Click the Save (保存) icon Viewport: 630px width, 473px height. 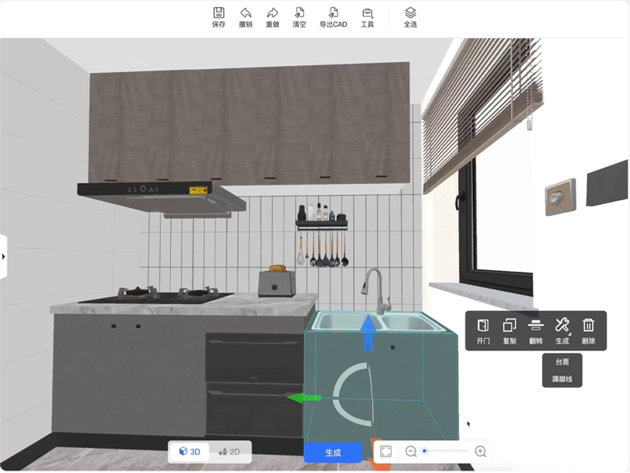click(x=219, y=17)
